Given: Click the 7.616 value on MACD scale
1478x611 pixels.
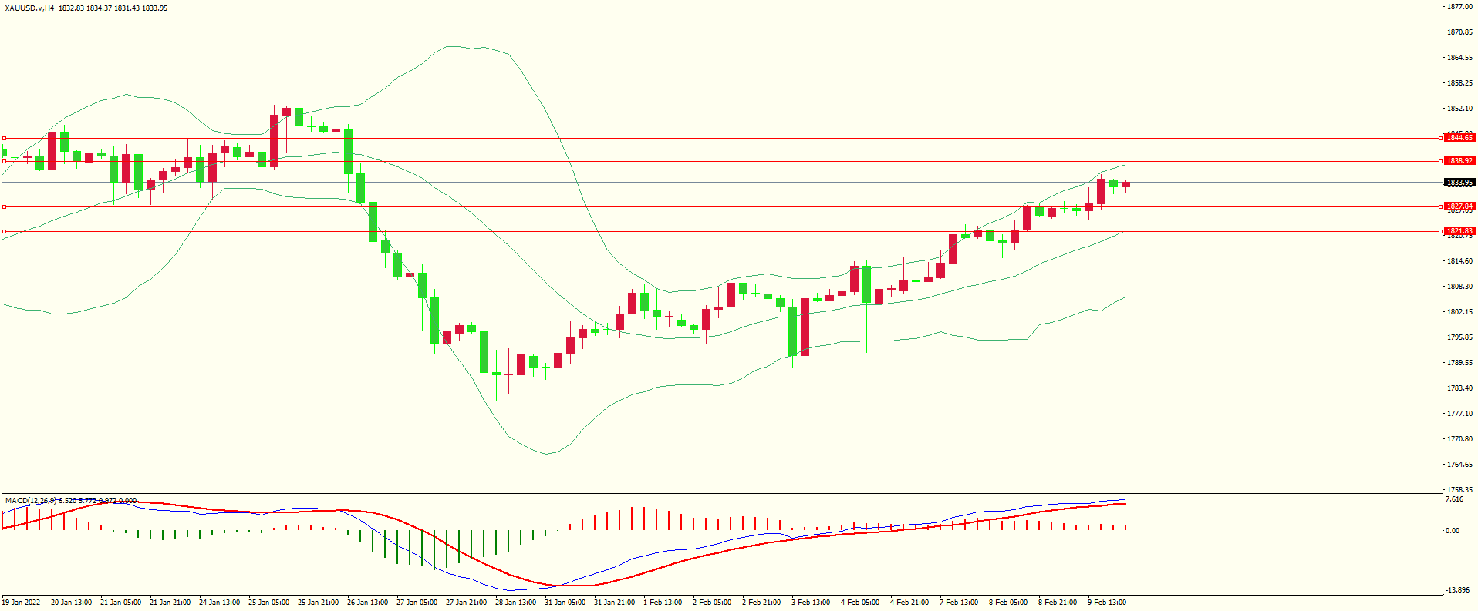Looking at the screenshot, I should click(x=1454, y=499).
